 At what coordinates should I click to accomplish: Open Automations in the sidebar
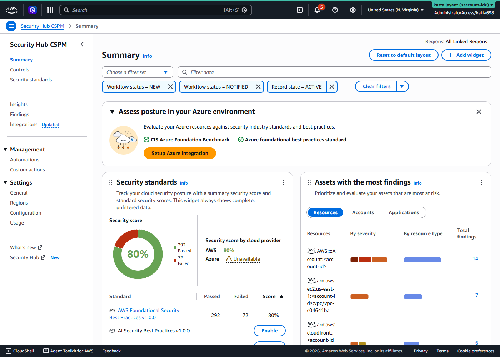pos(25,160)
